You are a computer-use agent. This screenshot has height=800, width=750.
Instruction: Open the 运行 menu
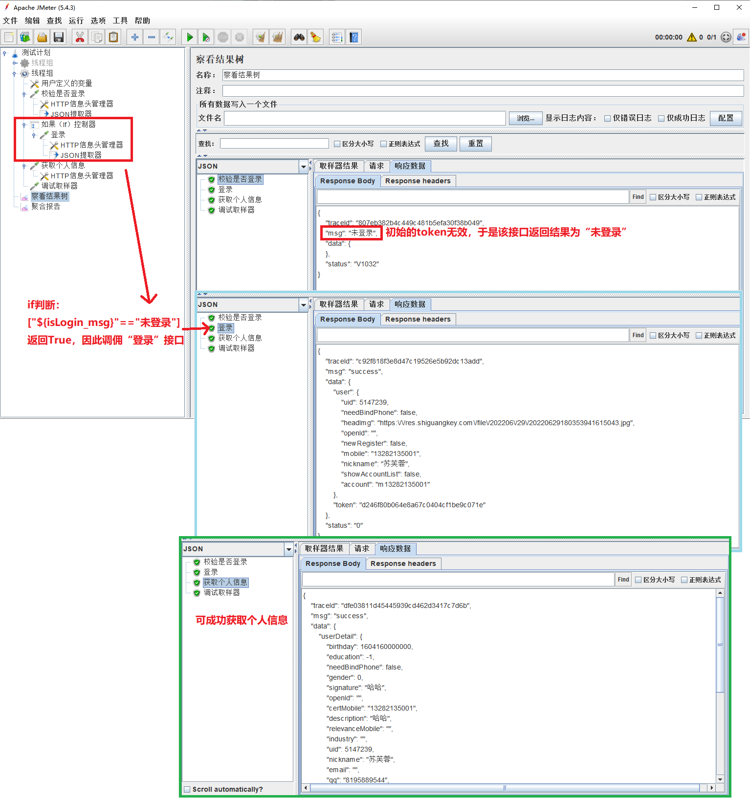[x=76, y=21]
